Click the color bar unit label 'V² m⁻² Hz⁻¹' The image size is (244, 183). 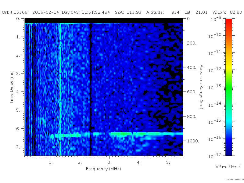[228, 167]
